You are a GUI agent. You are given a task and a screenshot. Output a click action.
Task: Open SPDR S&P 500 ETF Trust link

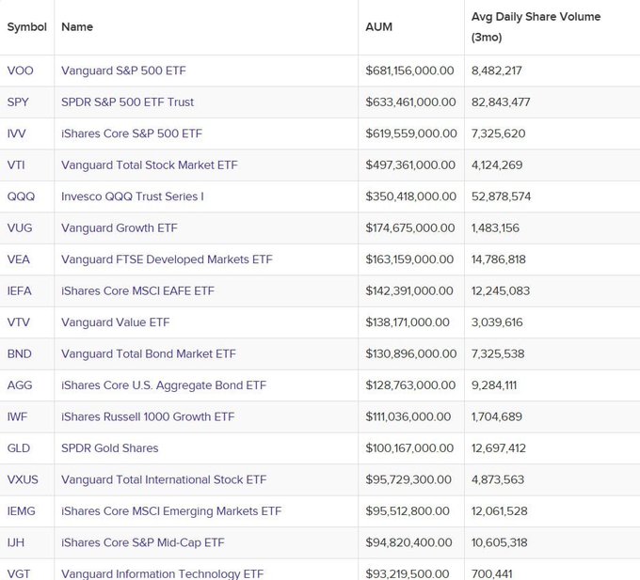coord(127,102)
